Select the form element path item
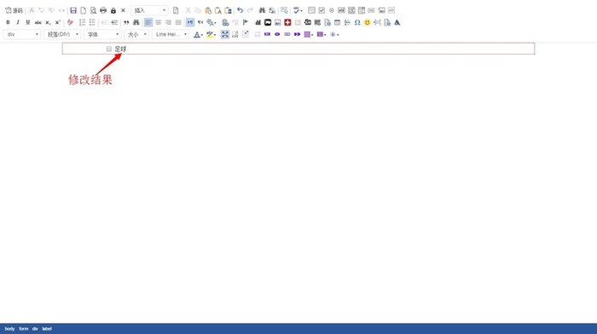This screenshot has width=597, height=334. (24, 329)
